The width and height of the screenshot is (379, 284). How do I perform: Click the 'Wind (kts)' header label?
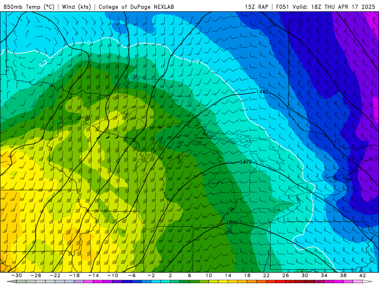(76, 7)
